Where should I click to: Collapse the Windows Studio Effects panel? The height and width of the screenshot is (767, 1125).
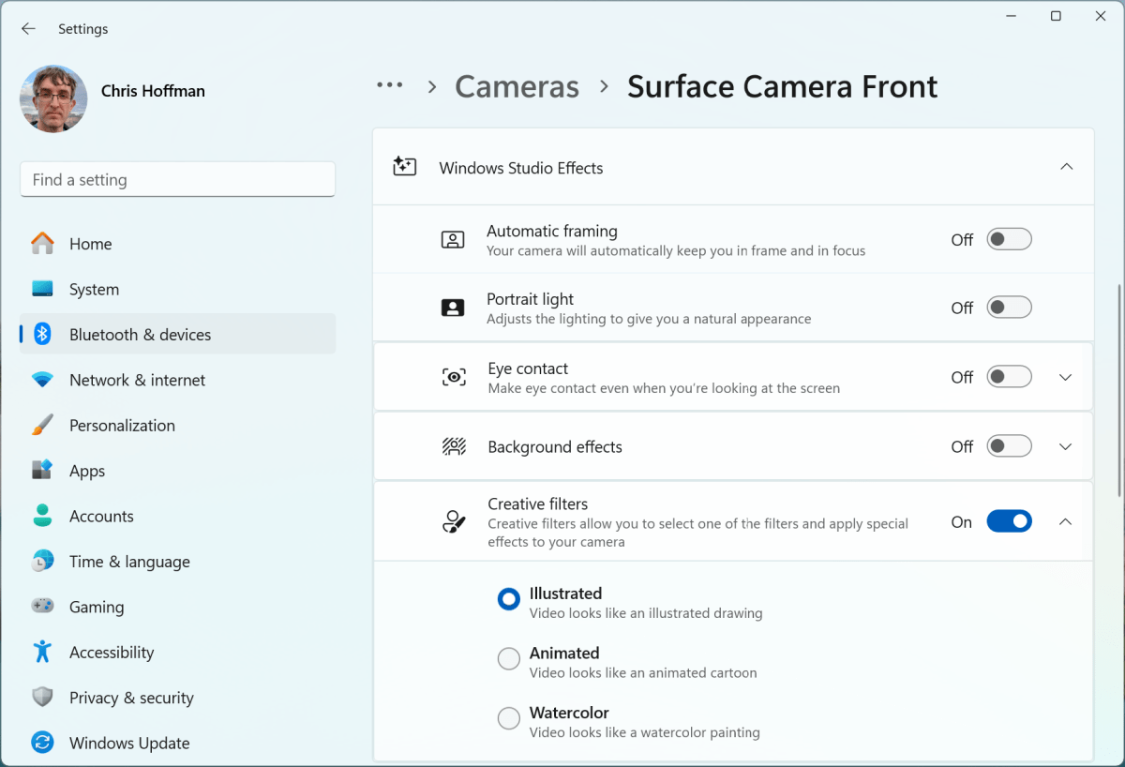[x=1066, y=165]
